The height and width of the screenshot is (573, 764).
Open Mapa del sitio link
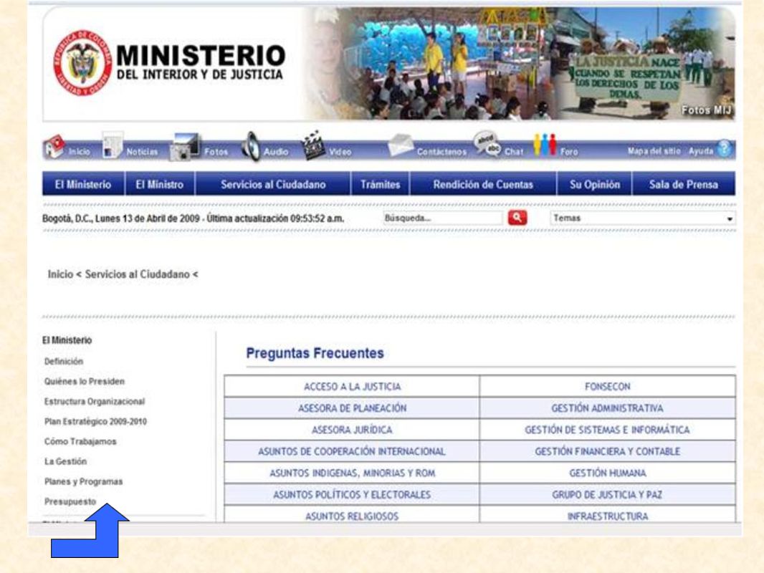654,151
